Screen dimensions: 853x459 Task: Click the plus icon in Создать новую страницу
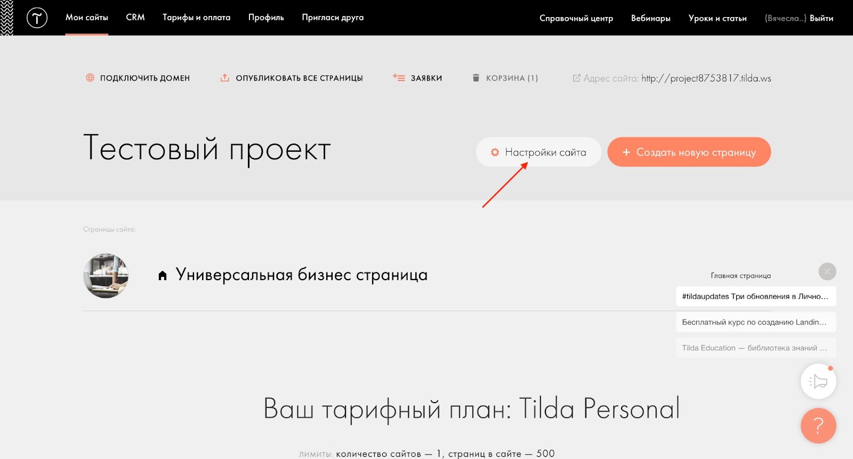pyautogui.click(x=626, y=152)
